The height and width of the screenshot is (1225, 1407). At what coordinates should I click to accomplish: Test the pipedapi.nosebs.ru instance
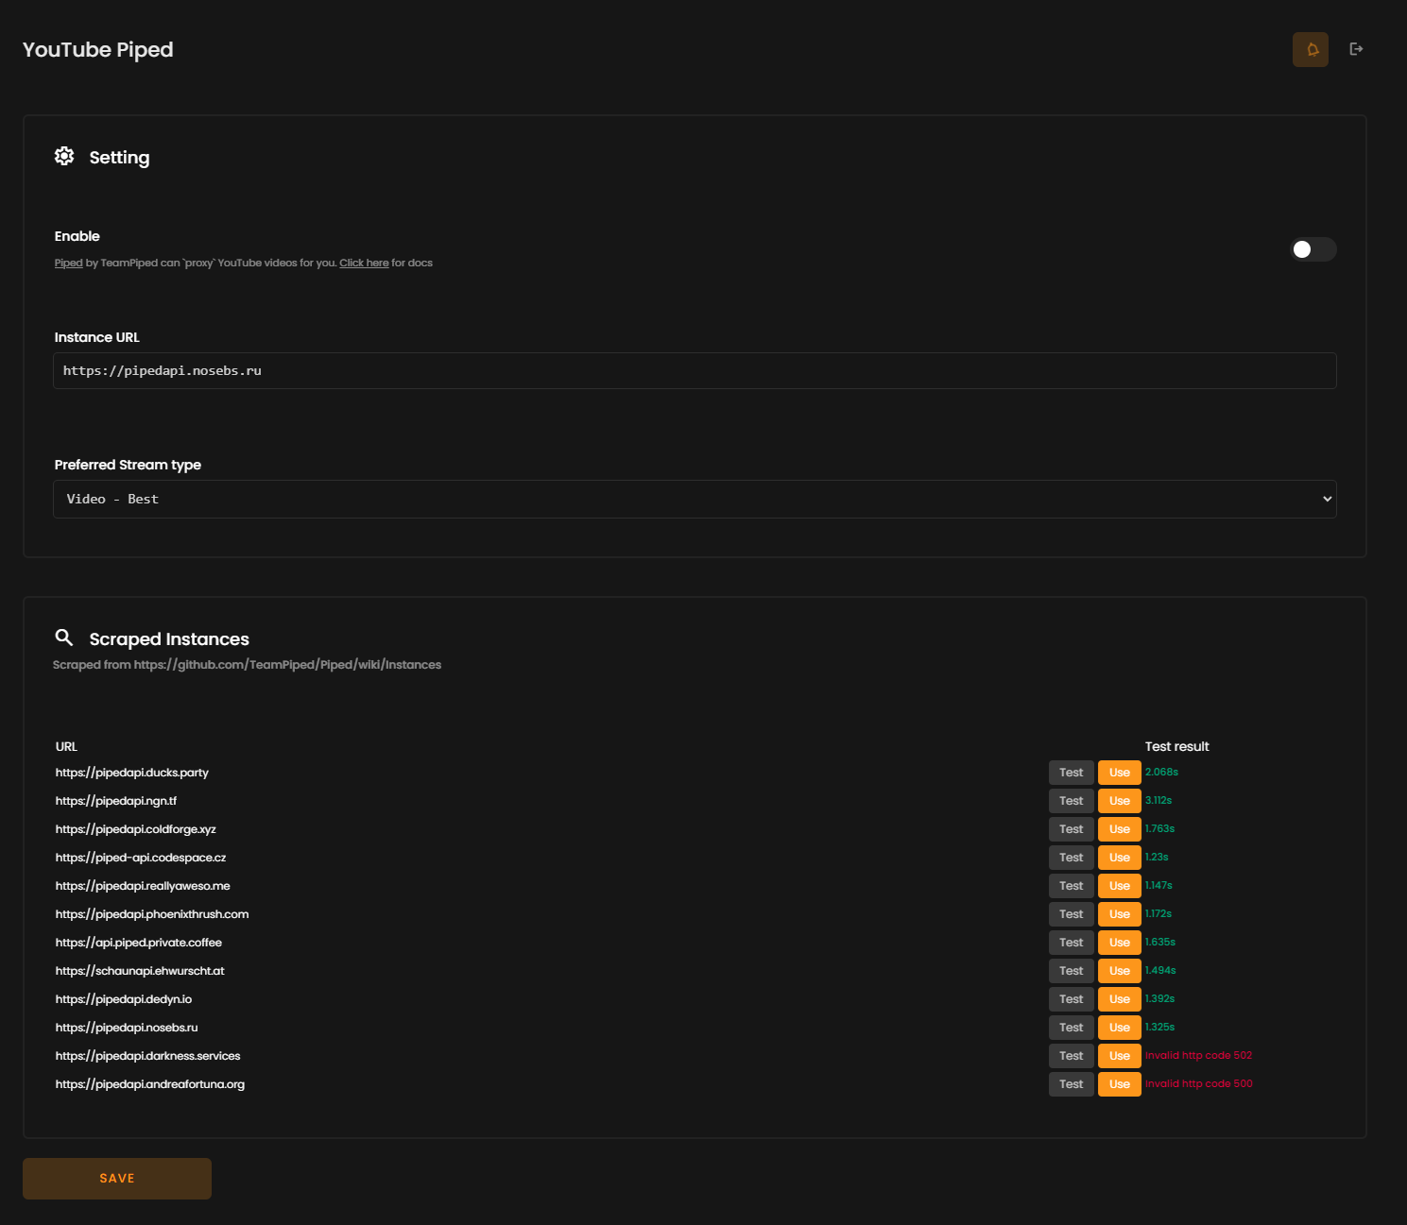(x=1071, y=1028)
